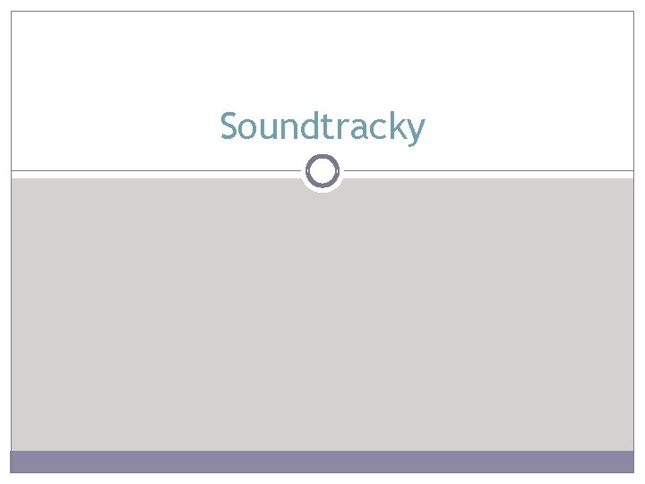Click the capital S in Soundtracky

pos(229,126)
